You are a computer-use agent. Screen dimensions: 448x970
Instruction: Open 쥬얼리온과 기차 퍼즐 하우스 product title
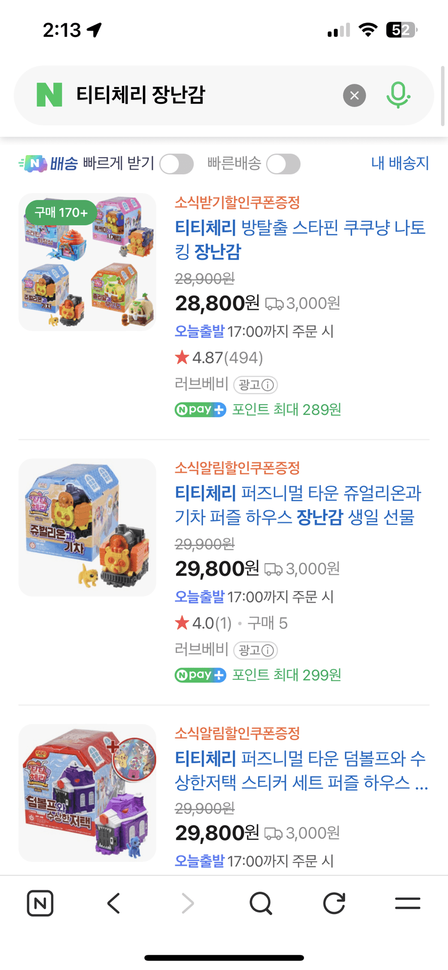point(298,505)
